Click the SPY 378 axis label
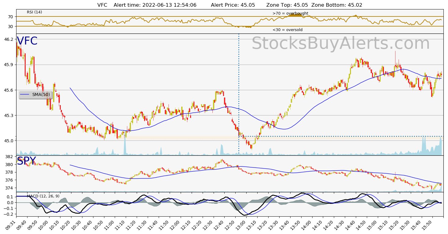Screen dimensions: 448x234 (10, 172)
